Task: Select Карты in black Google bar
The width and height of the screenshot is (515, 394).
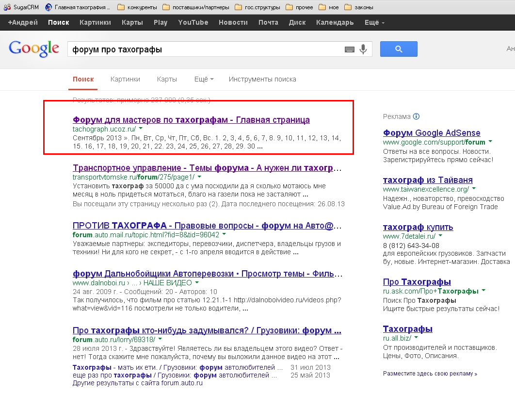Action: (x=132, y=22)
